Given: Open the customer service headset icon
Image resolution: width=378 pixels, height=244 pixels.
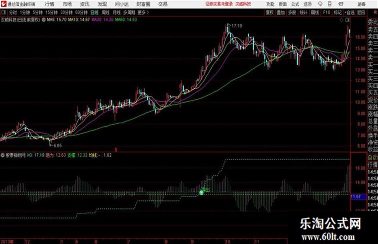Looking at the screenshot, I should pyautogui.click(x=320, y=4).
